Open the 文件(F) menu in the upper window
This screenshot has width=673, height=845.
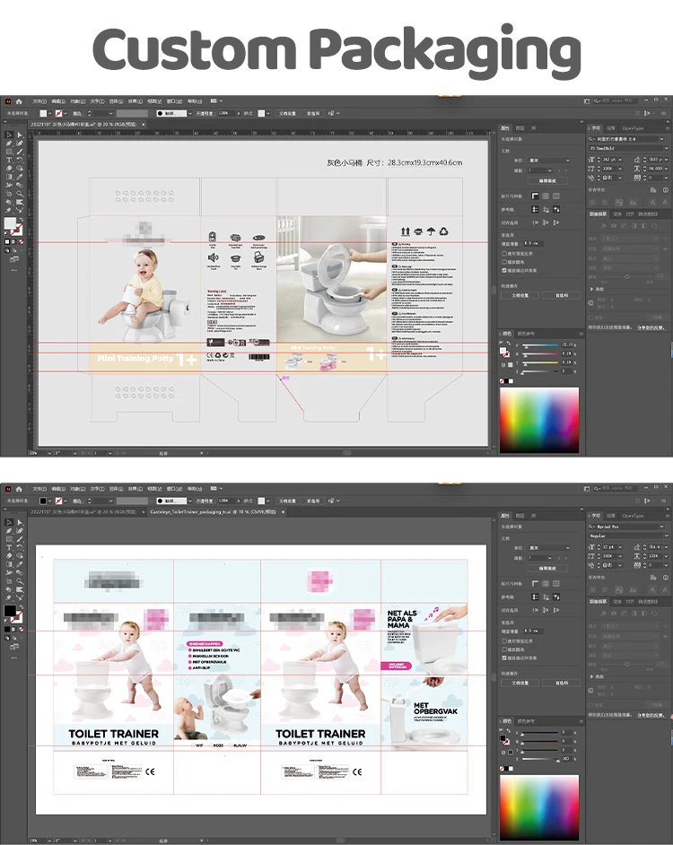(x=39, y=100)
